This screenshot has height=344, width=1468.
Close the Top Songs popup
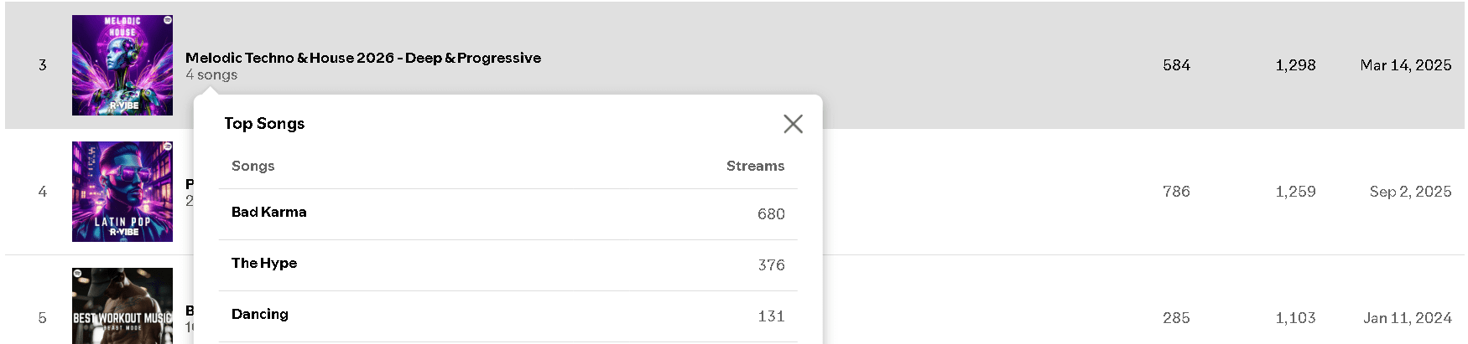click(793, 124)
